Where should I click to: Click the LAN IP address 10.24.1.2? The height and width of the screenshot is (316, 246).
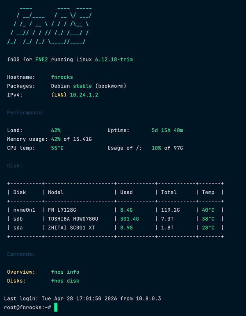[x=84, y=95]
